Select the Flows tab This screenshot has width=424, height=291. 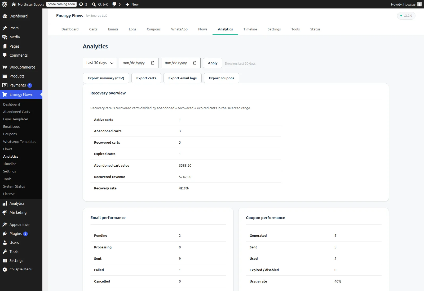[203, 29]
